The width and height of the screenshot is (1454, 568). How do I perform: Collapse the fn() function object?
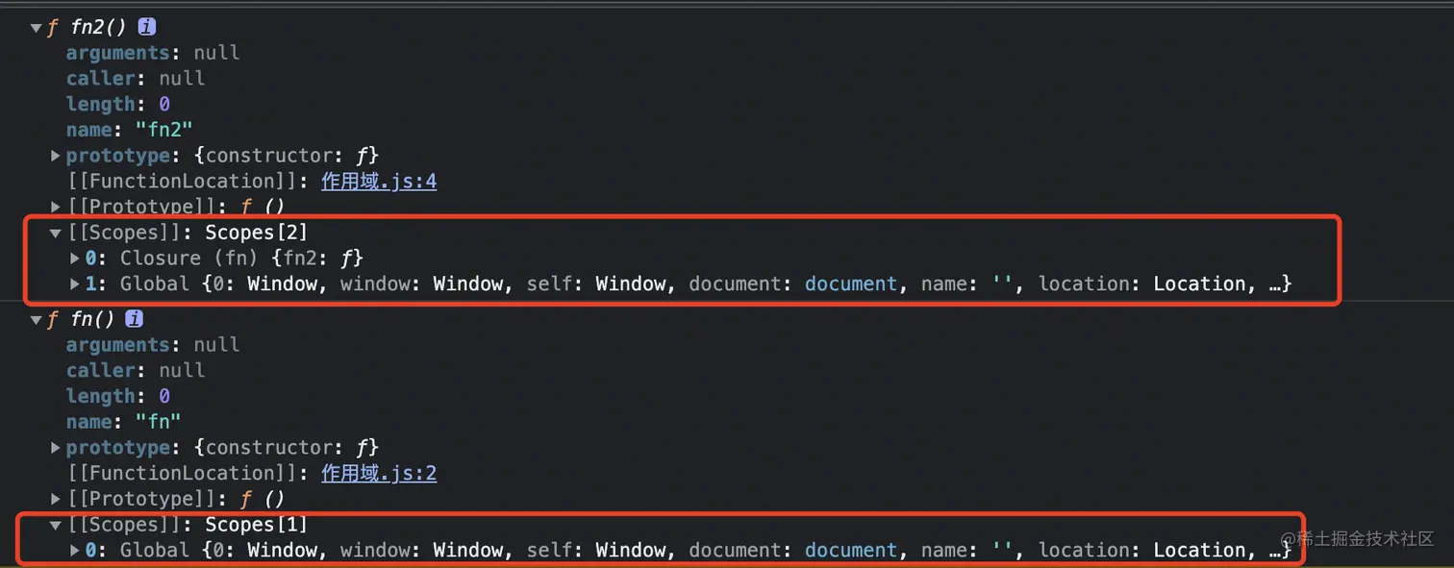(x=36, y=319)
